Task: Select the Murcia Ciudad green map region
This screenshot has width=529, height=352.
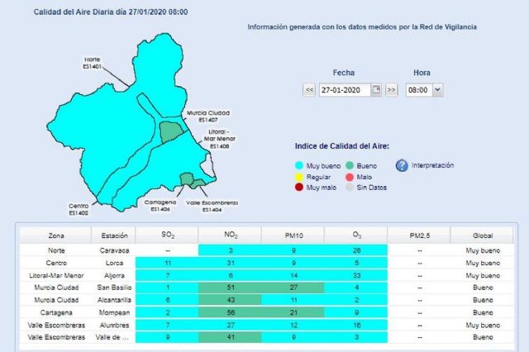Action: tap(171, 131)
